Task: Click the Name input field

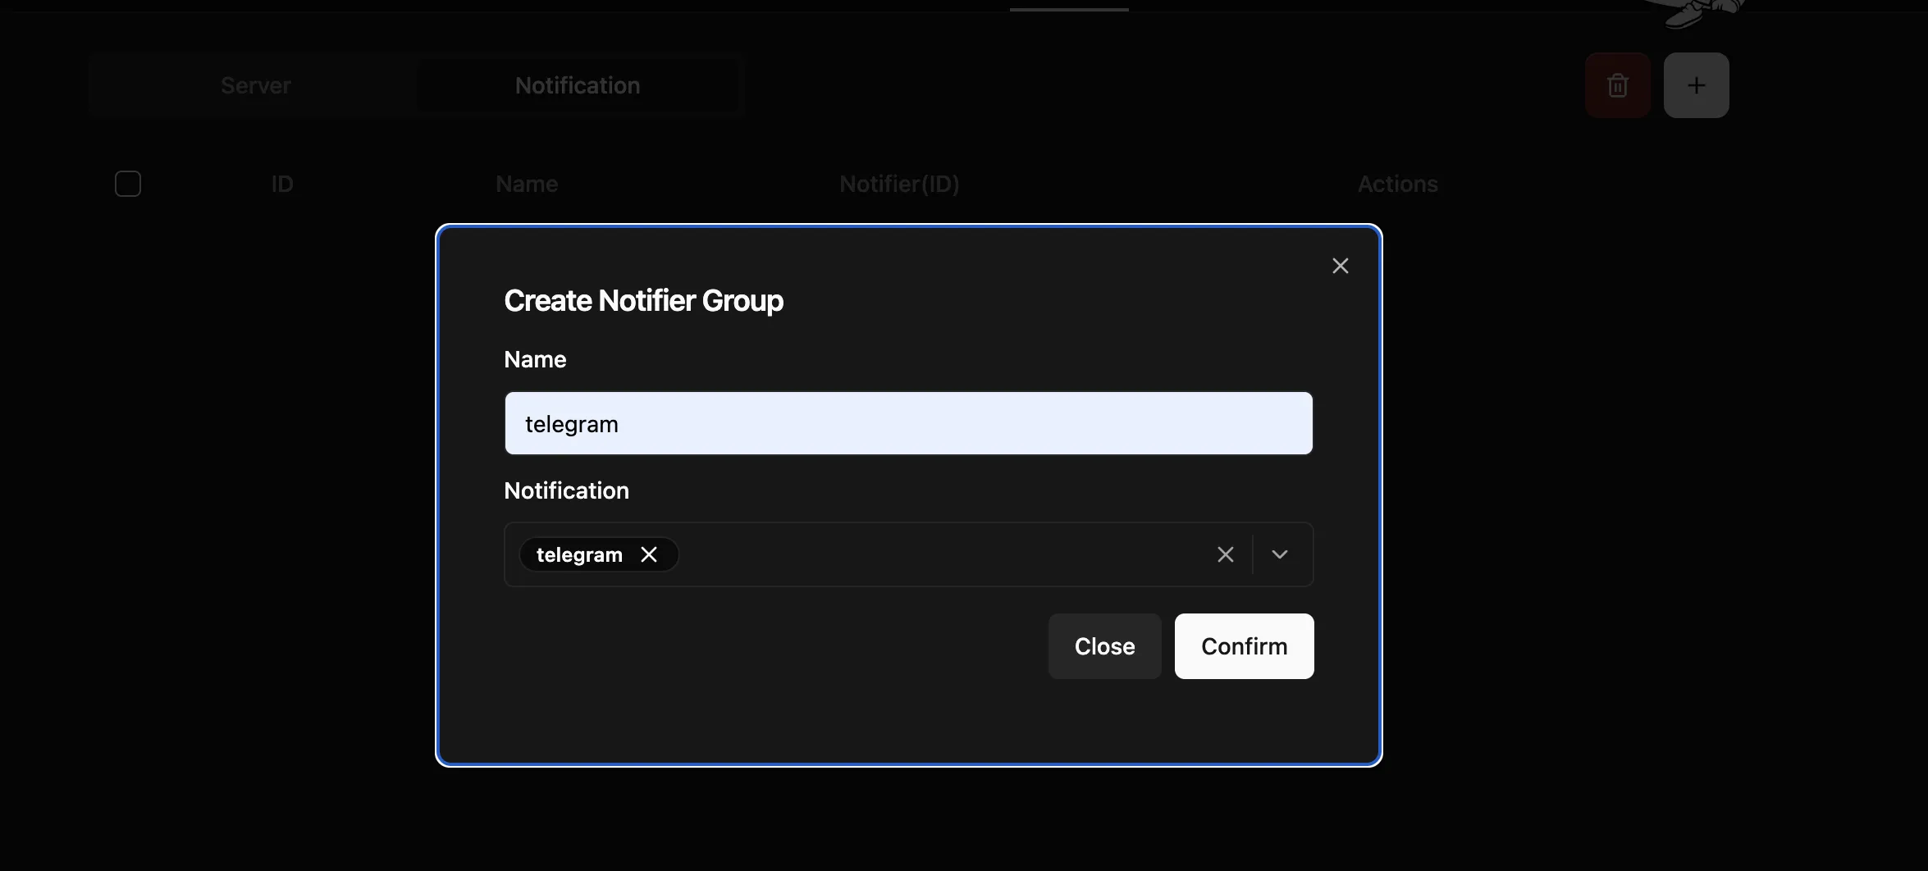Action: coord(908,423)
